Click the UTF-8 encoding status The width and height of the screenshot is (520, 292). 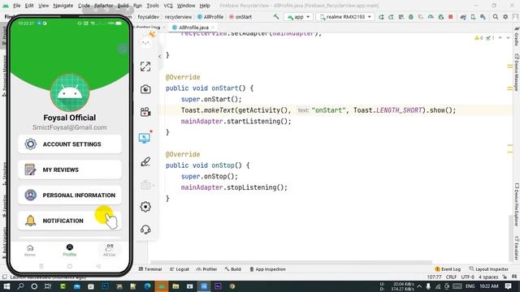(x=468, y=277)
